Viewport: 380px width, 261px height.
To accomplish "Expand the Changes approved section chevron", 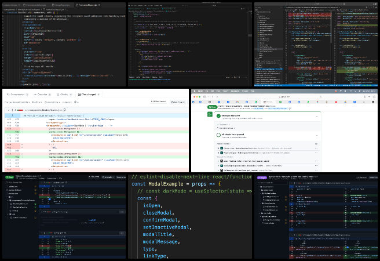I will tap(317, 117).
